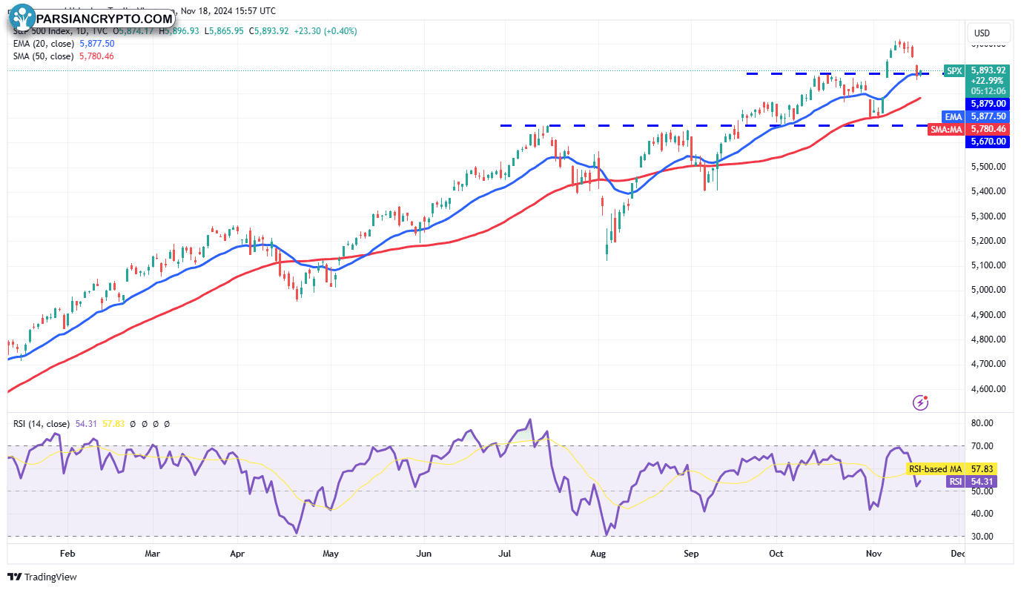Screen dimensions: 1021x590
Task: Click the EMA tag on price axis
Action: pyautogui.click(x=953, y=116)
